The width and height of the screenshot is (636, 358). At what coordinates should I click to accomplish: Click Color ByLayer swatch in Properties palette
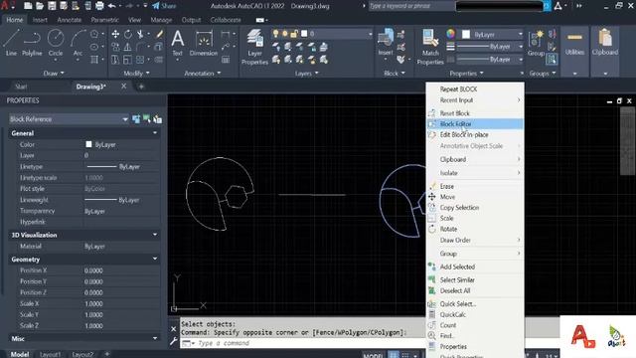click(x=88, y=144)
